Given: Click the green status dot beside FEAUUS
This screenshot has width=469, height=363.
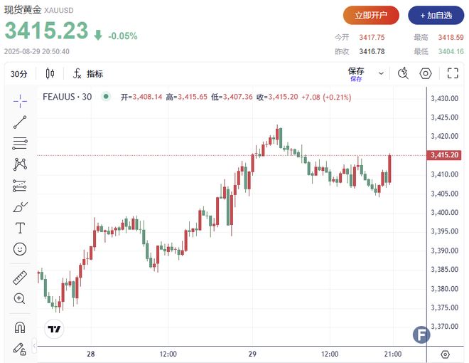Looking at the screenshot, I should pos(105,97).
